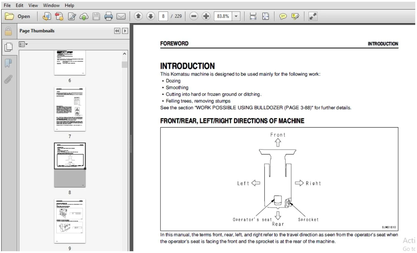Select page 6 thumbnail
The height and width of the screenshot is (253, 417).
pyautogui.click(x=70, y=63)
